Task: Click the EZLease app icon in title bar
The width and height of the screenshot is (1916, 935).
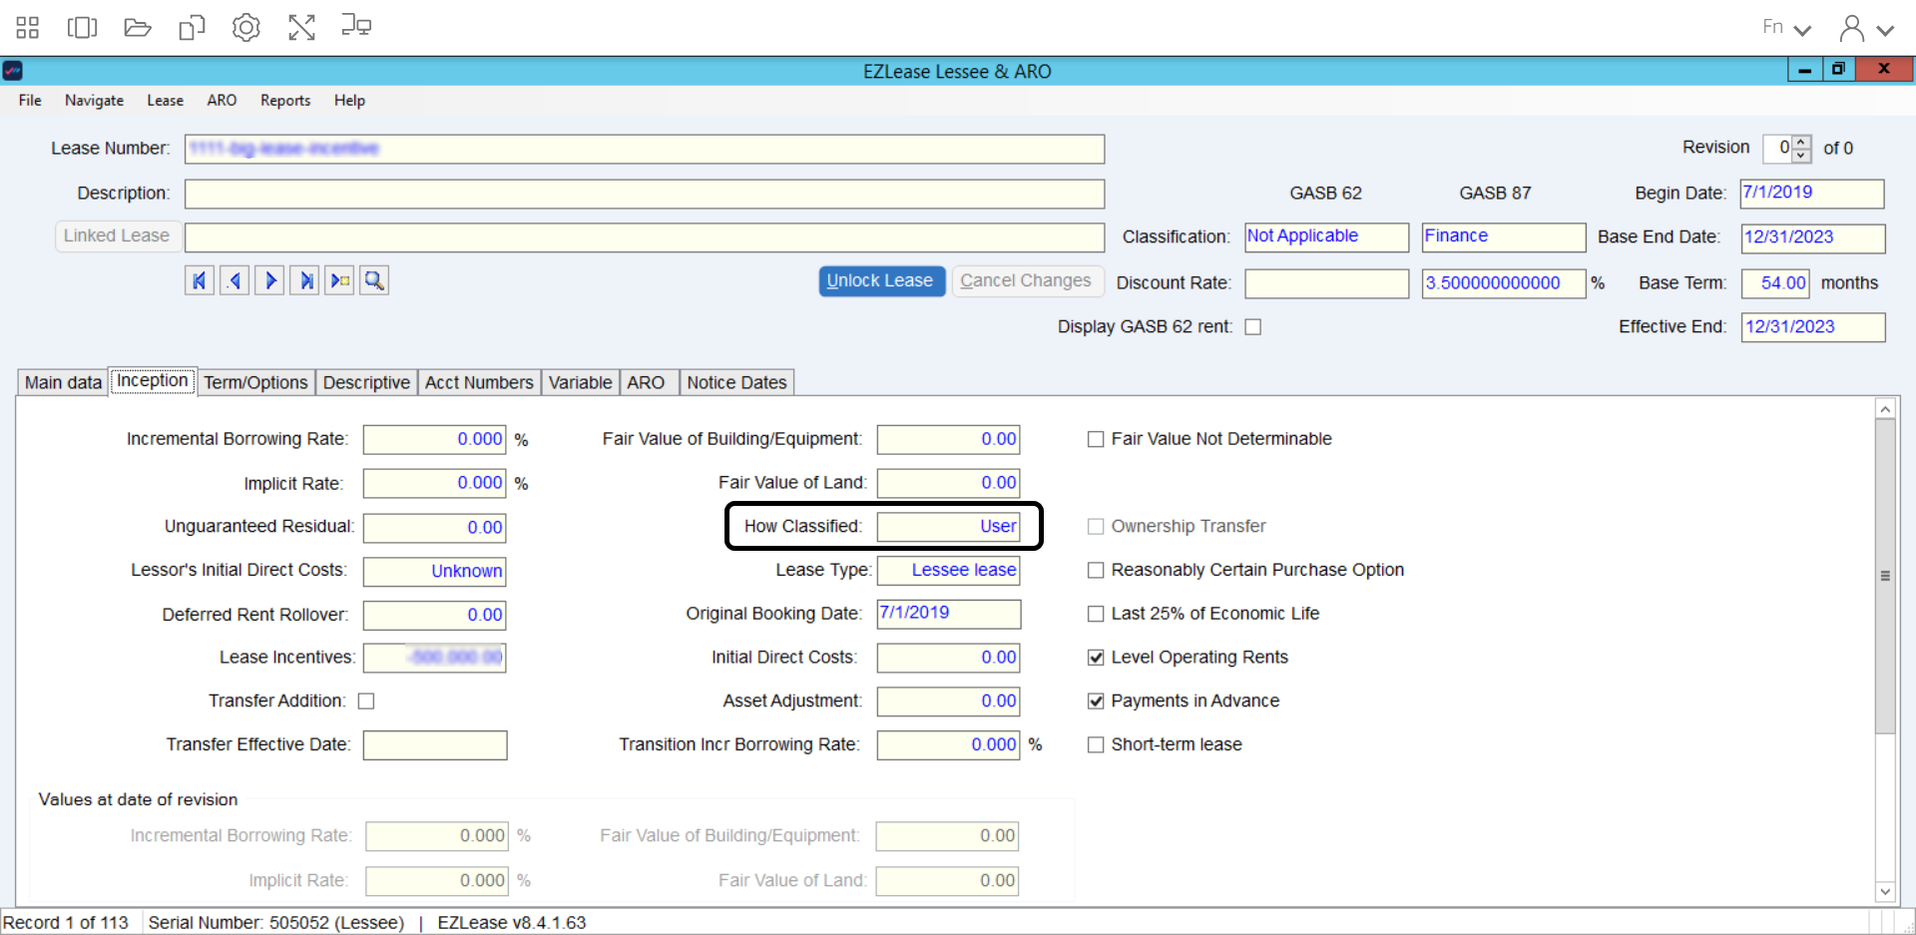Action: pos(13,71)
